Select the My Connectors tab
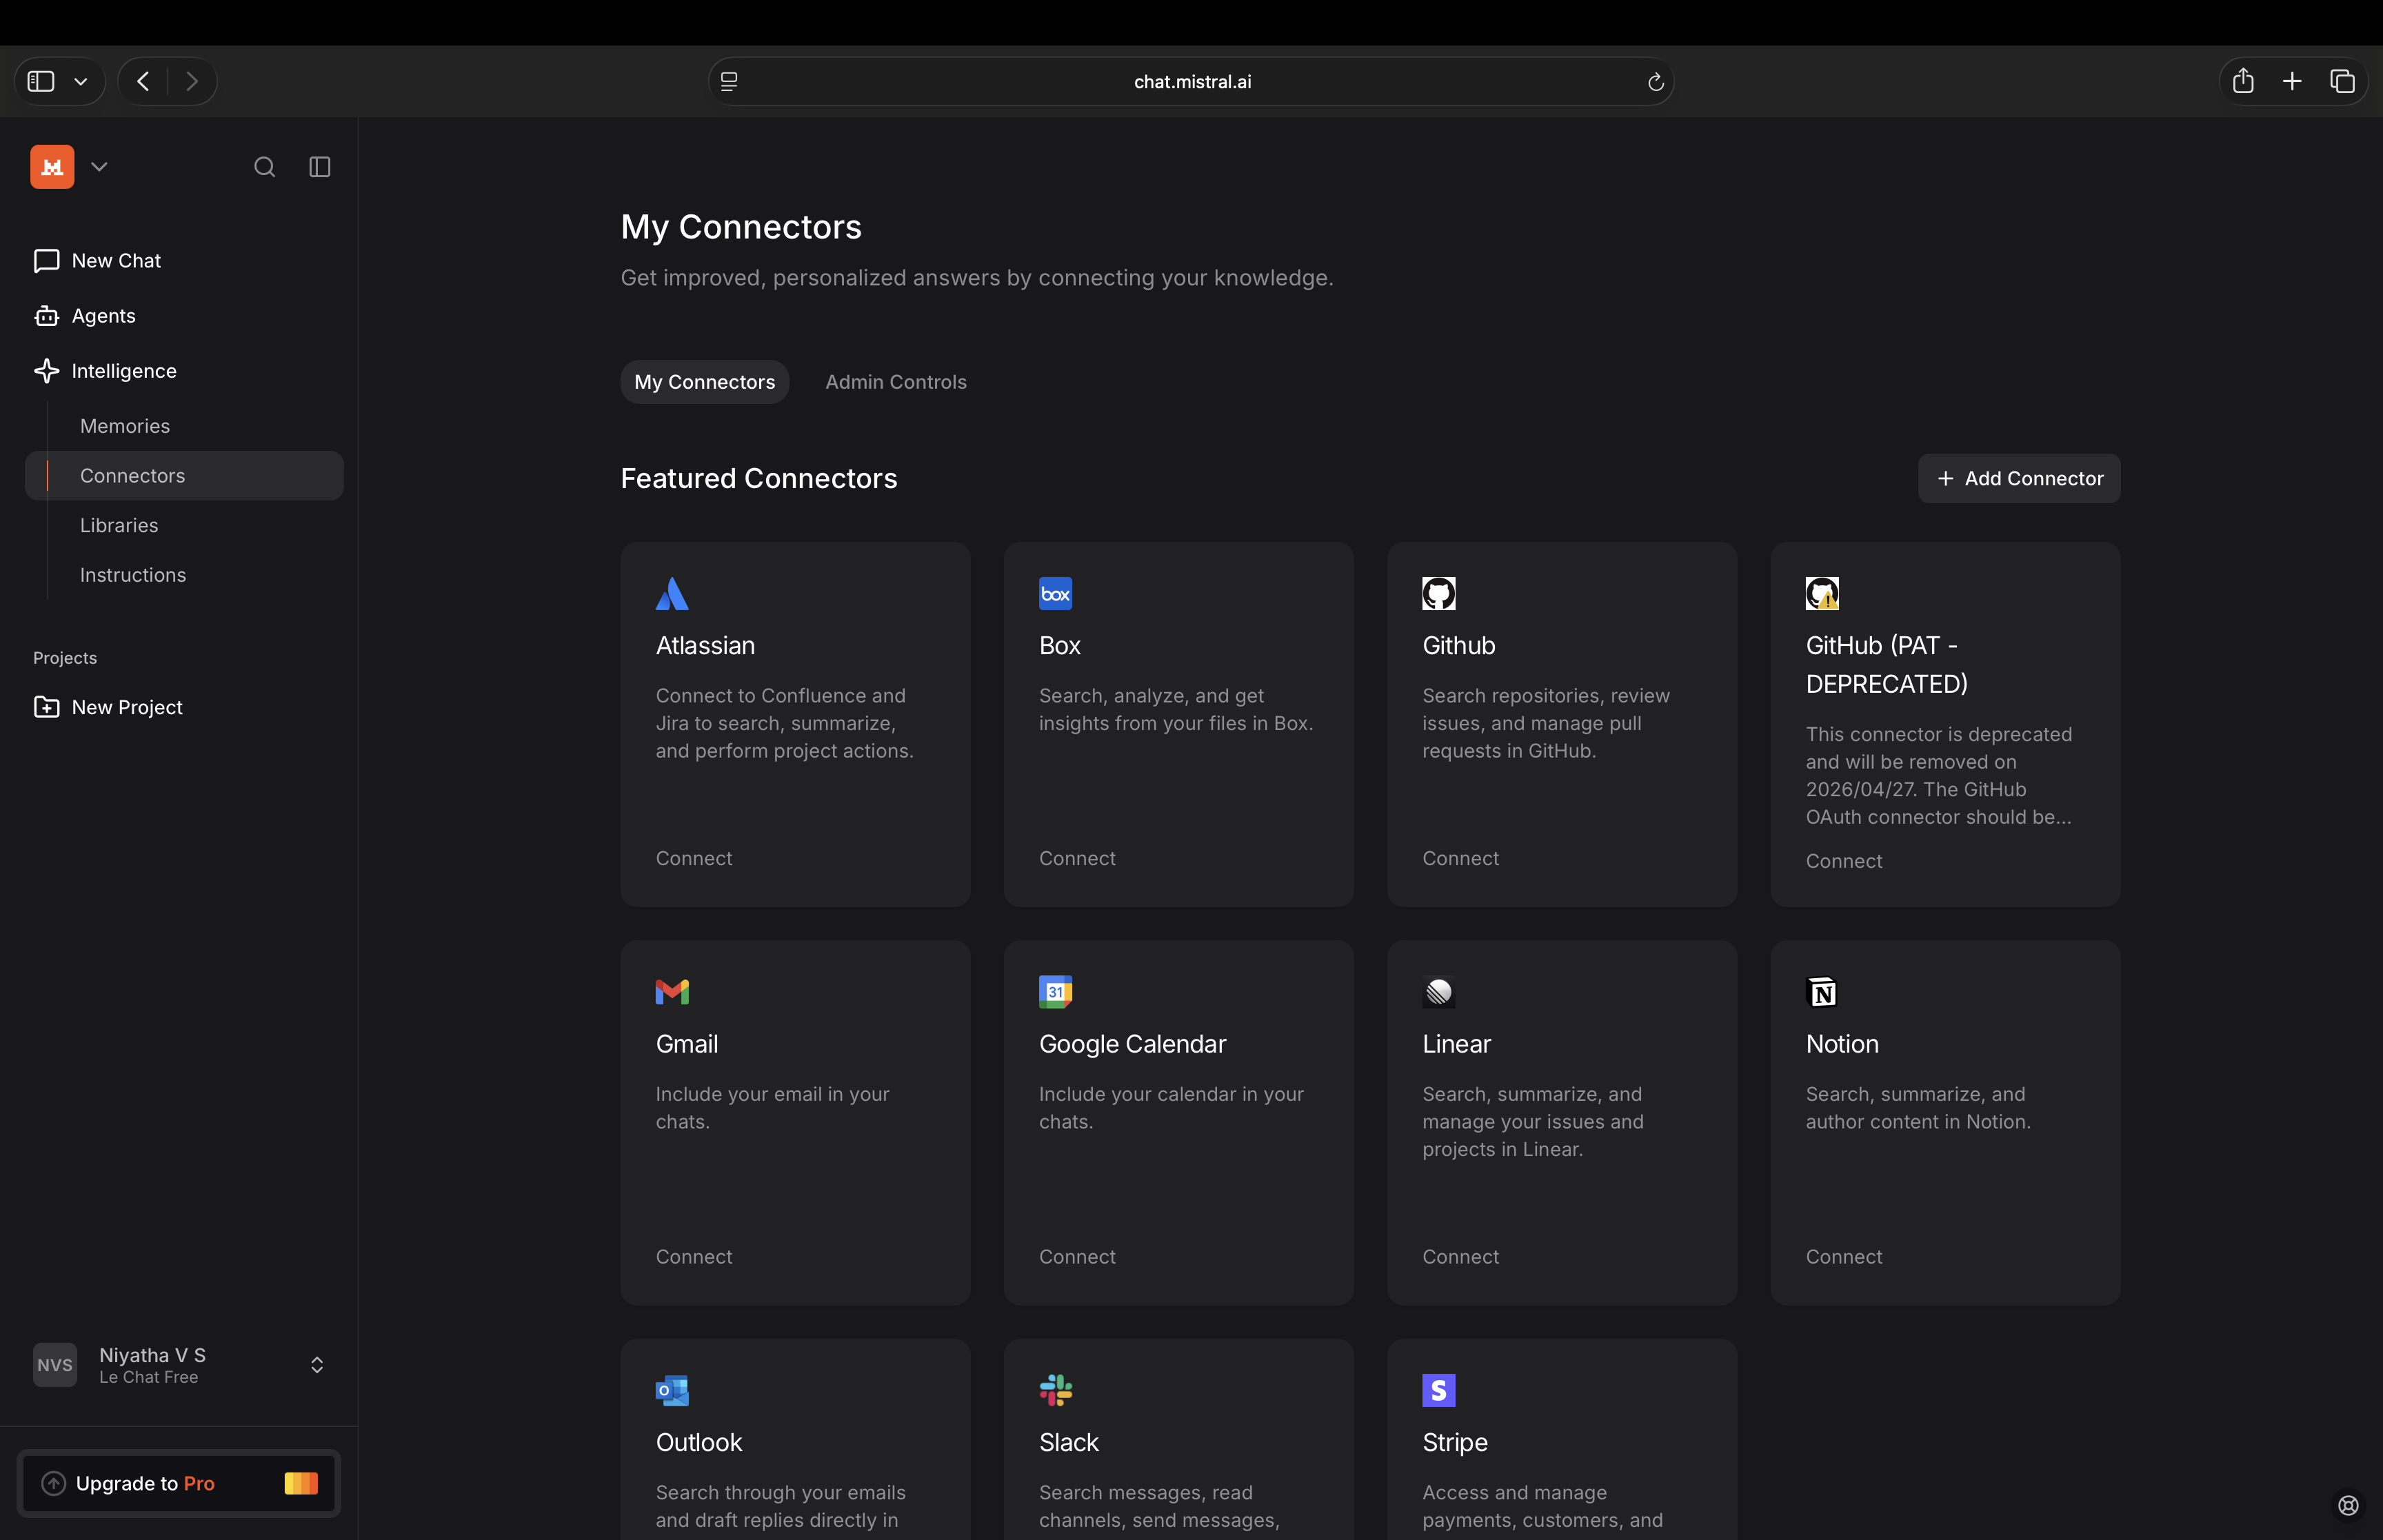This screenshot has height=1540, width=2383. click(x=704, y=382)
